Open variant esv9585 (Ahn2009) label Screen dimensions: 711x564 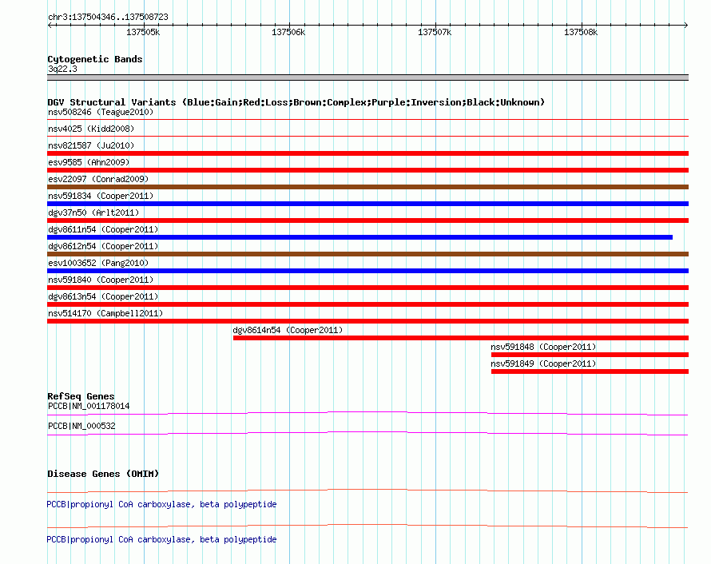pos(89,162)
